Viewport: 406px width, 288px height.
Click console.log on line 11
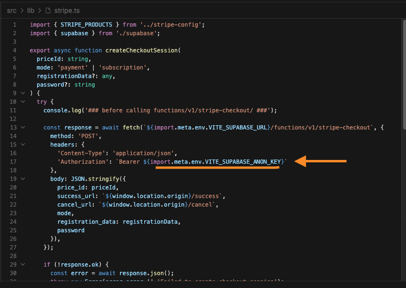[x=62, y=110]
